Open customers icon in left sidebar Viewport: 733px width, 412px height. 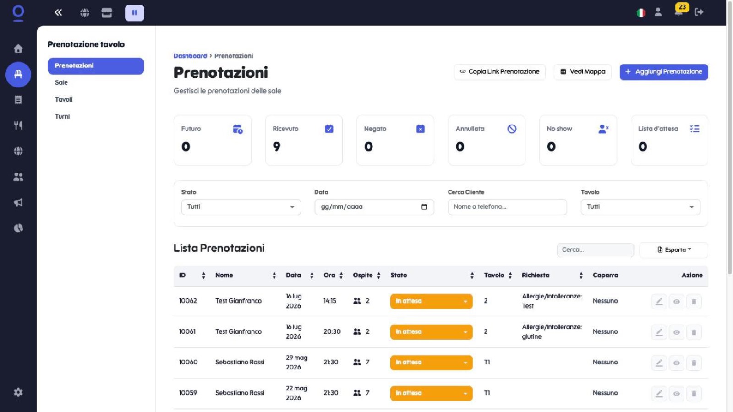pos(18,177)
